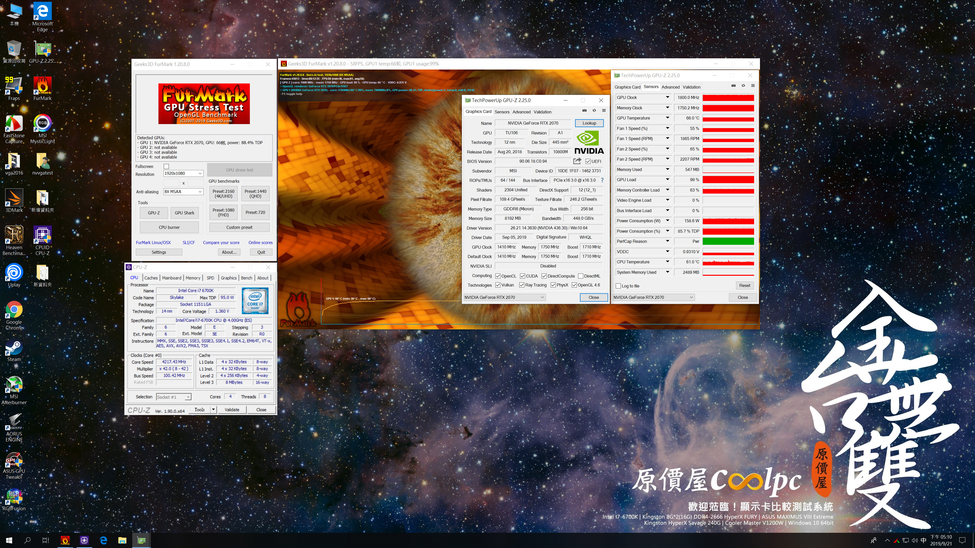The image size is (975, 548).
Task: Open the Microsoft Edge desktop icon
Action: (x=42, y=17)
